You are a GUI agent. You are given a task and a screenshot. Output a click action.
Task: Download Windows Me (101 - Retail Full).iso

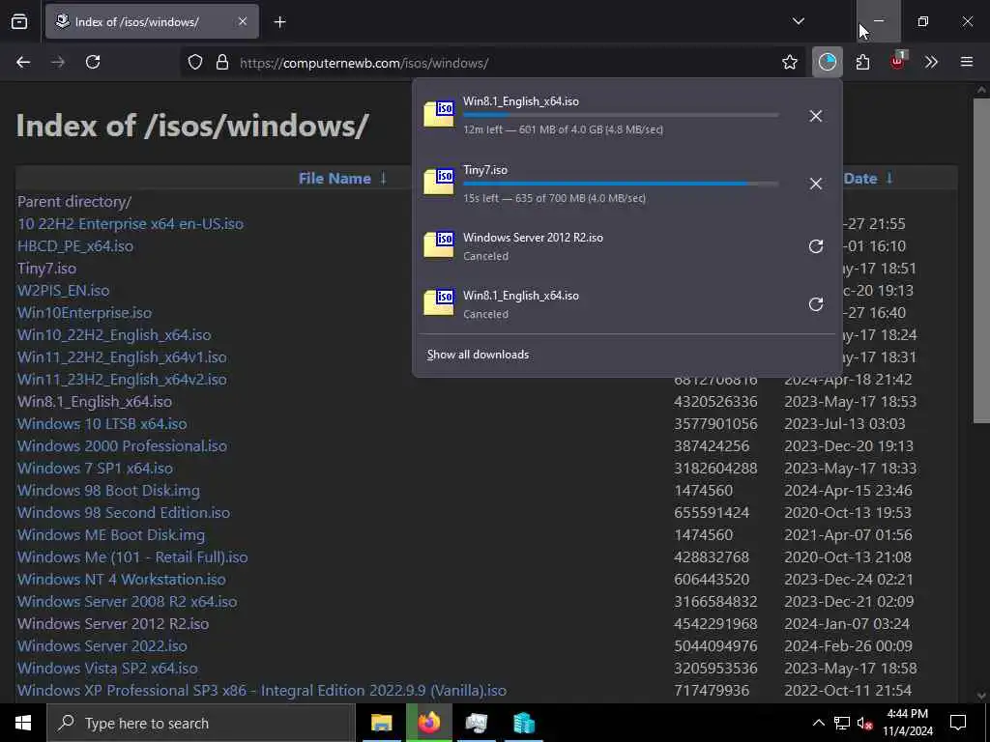coord(132,557)
